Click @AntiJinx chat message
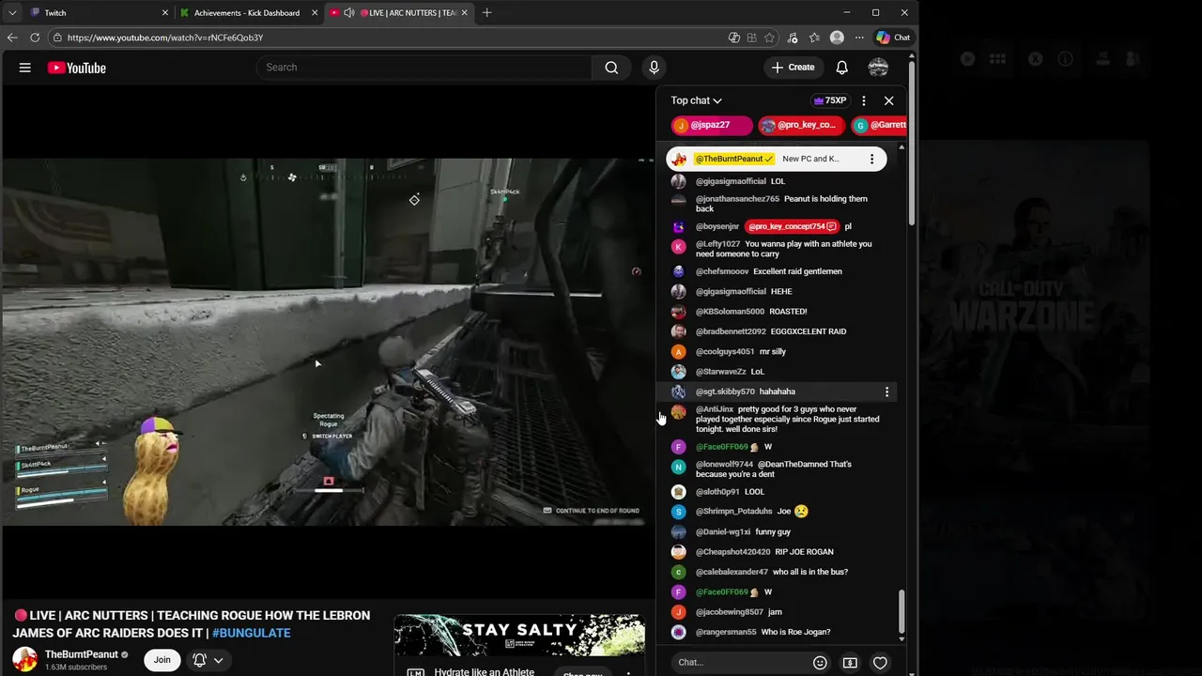Screen dimensions: 1202x676 (x=777, y=419)
